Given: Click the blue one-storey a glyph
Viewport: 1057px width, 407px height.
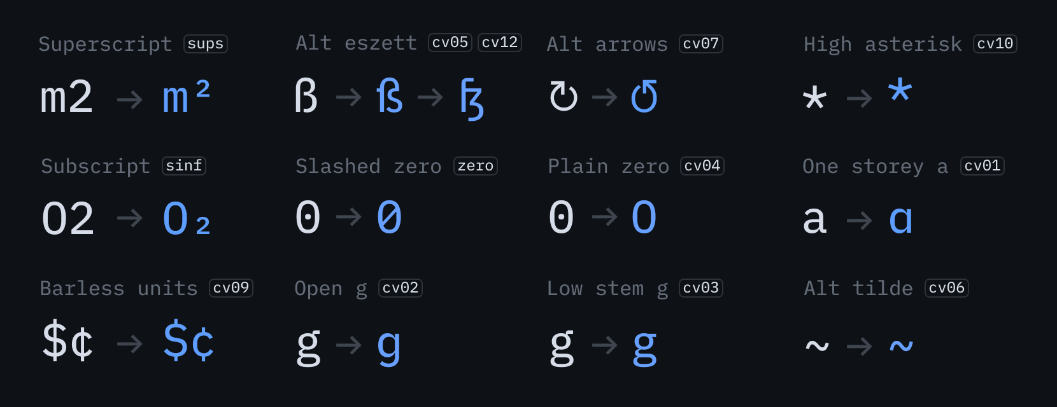Looking at the screenshot, I should 901,220.
